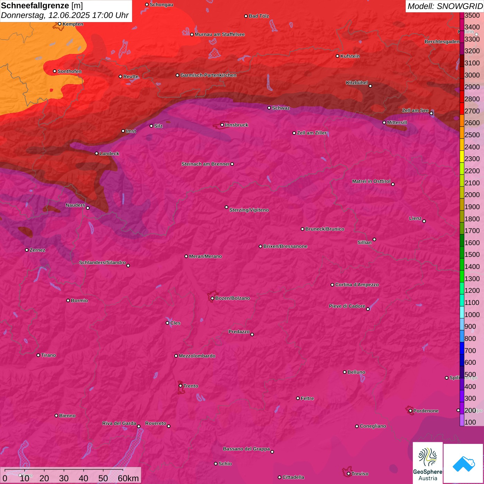
Task: Click the 1000 m cyan legend swatch
Action: click(462, 312)
